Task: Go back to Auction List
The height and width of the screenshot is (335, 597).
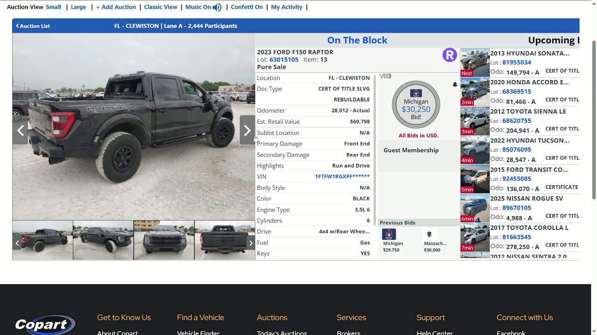Action: [33, 26]
